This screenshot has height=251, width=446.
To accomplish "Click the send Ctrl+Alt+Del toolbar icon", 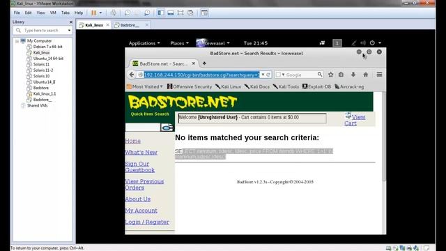I will (x=113, y=13).
